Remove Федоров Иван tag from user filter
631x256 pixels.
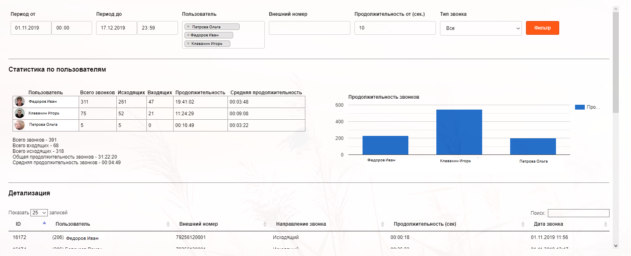pos(188,35)
